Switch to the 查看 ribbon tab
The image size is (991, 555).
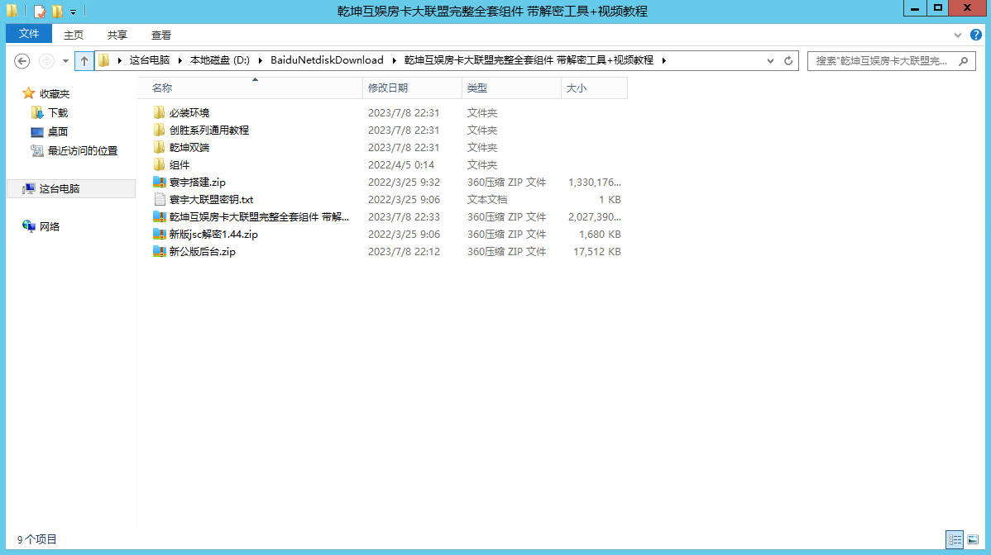pyautogui.click(x=161, y=35)
